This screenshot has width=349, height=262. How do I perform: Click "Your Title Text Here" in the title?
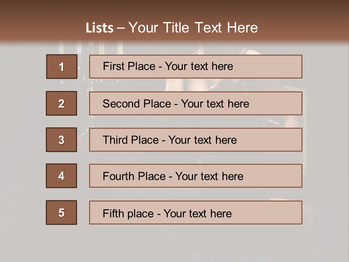coord(193,28)
